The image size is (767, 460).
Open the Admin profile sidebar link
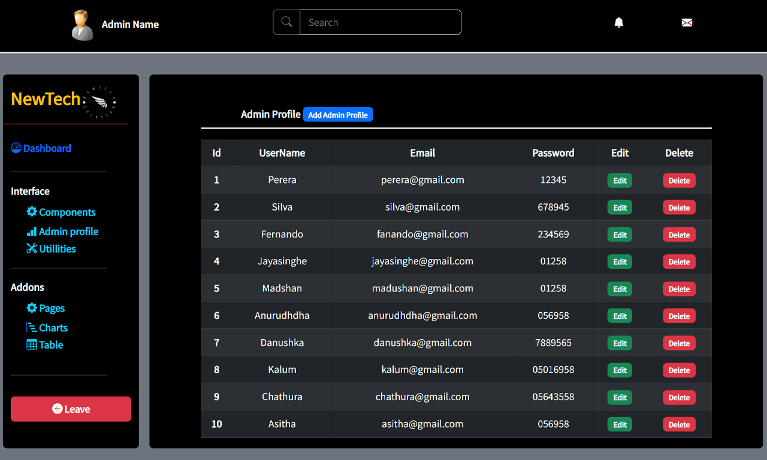(67, 231)
